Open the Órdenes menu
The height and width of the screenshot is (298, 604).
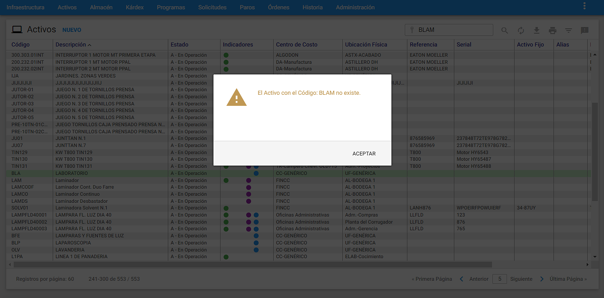coord(279,7)
